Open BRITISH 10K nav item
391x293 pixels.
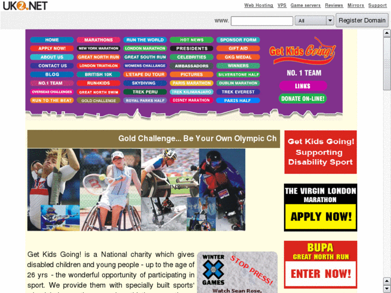[x=98, y=74]
